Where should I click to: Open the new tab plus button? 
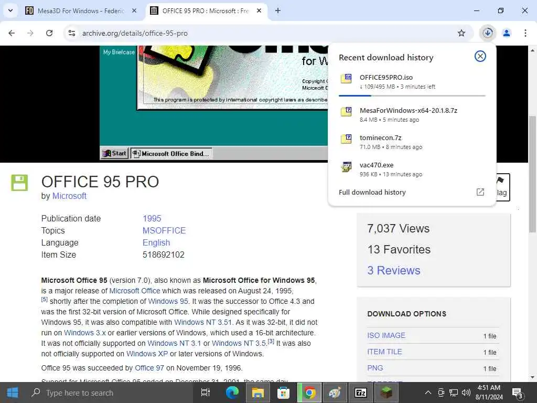[278, 10]
